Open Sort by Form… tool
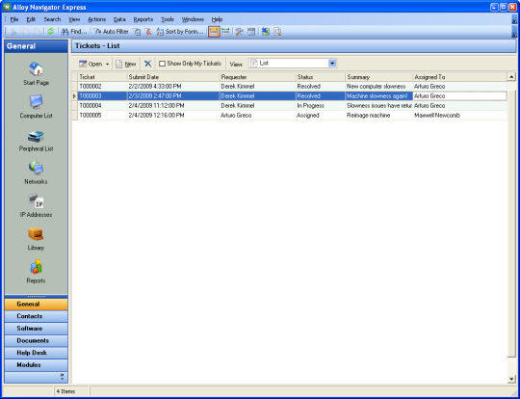 (180, 32)
